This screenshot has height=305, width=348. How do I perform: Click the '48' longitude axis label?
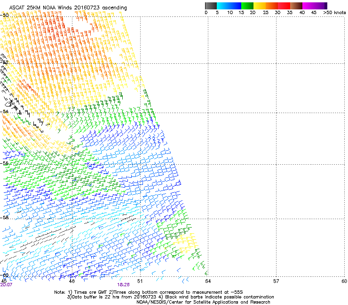[71, 281]
